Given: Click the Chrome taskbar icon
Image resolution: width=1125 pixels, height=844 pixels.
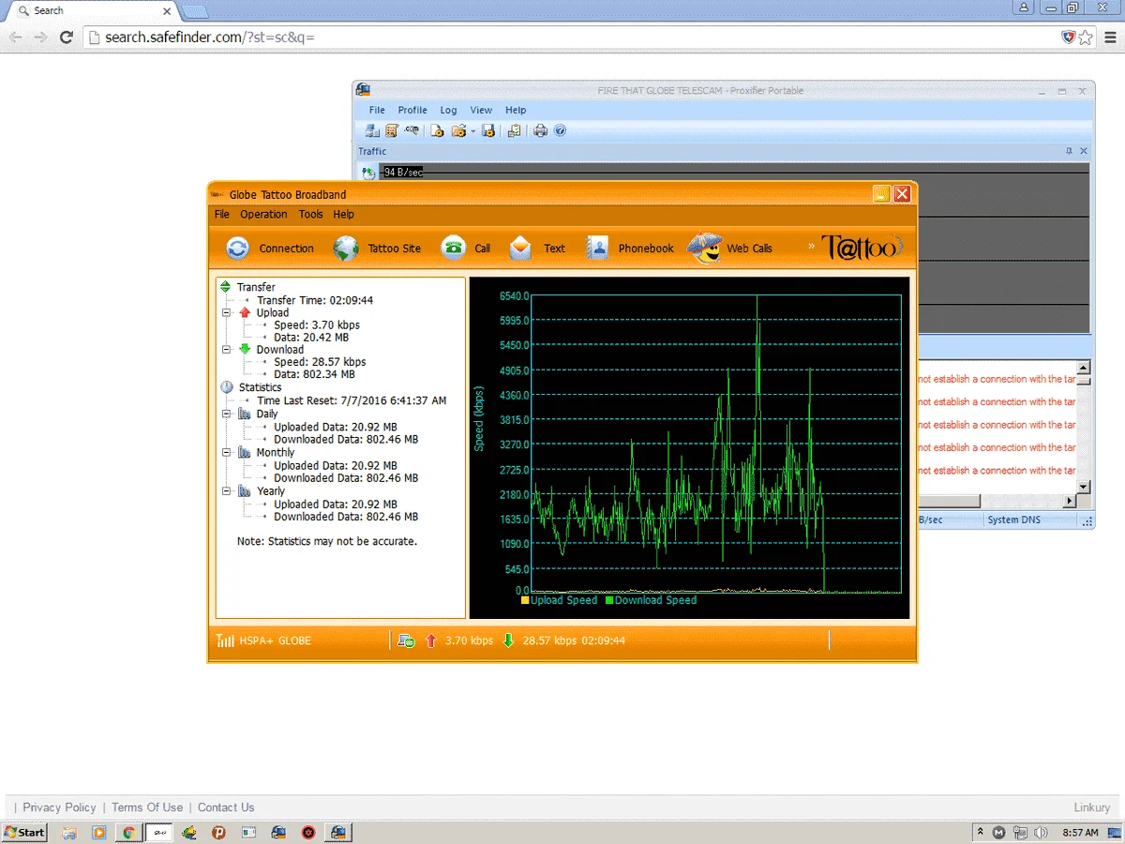Looking at the screenshot, I should tap(128, 832).
